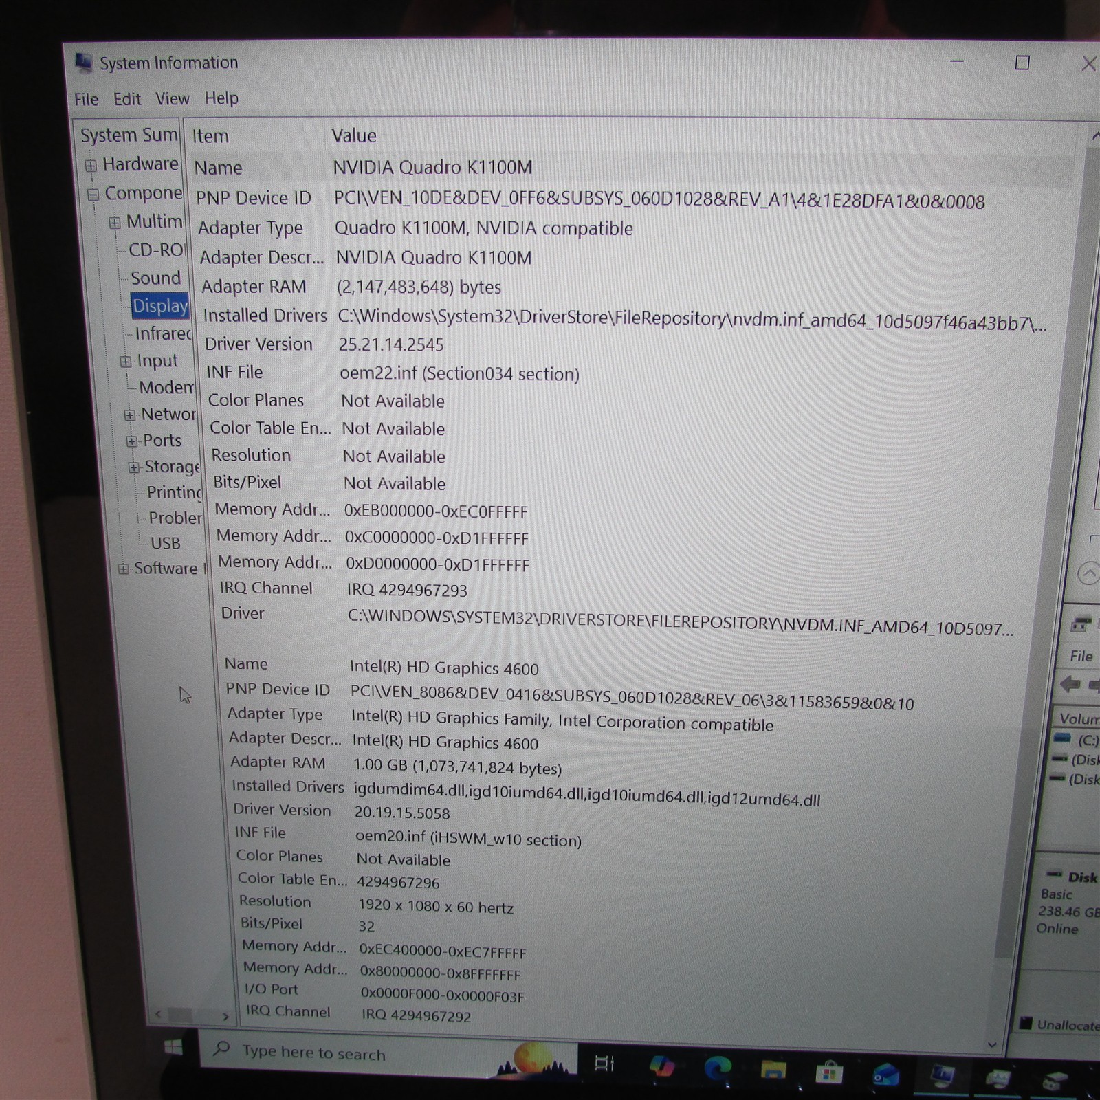Click the System Information taskbar button
The height and width of the screenshot is (1100, 1100).
coord(942,1076)
